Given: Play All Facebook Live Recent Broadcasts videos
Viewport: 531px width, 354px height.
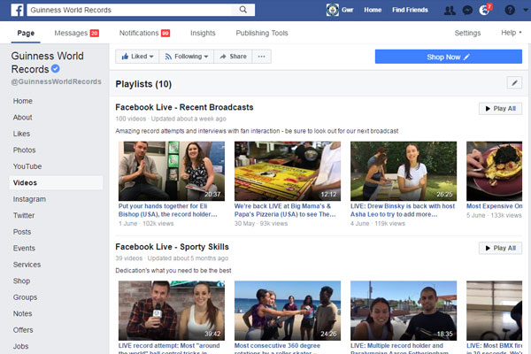Looking at the screenshot, I should [x=500, y=108].
